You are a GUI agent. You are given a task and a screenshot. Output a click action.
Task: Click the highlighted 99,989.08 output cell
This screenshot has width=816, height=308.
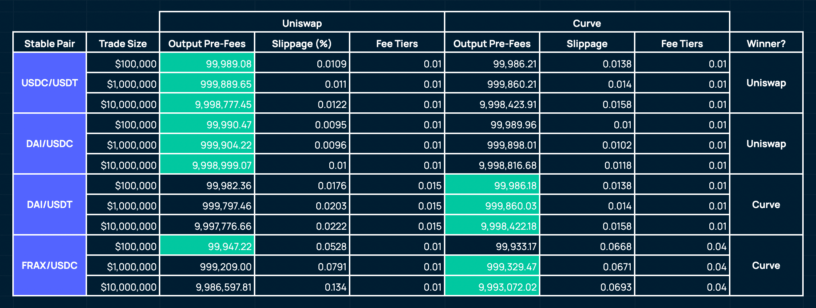click(x=207, y=63)
